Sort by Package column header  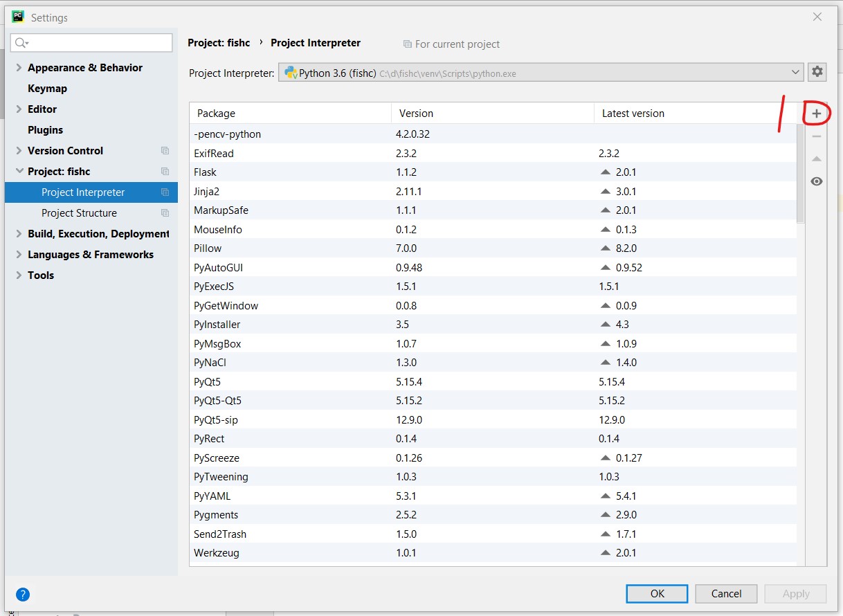click(290, 114)
